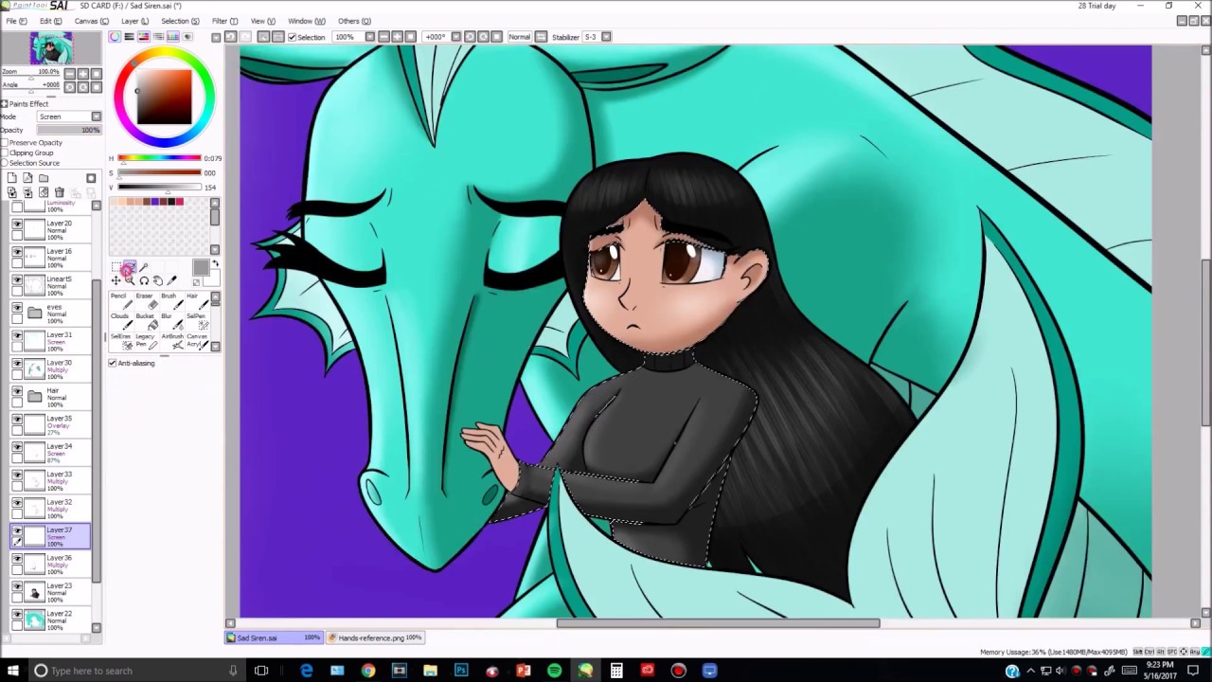1212x682 pixels.
Task: Switch to the Sad Siren.sai document tab
Action: [275, 637]
